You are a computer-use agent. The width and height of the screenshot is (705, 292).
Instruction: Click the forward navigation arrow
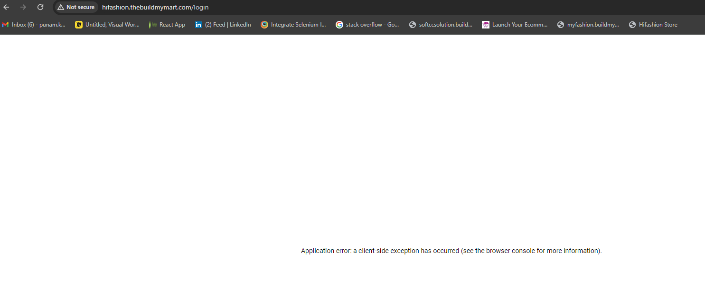pos(23,7)
